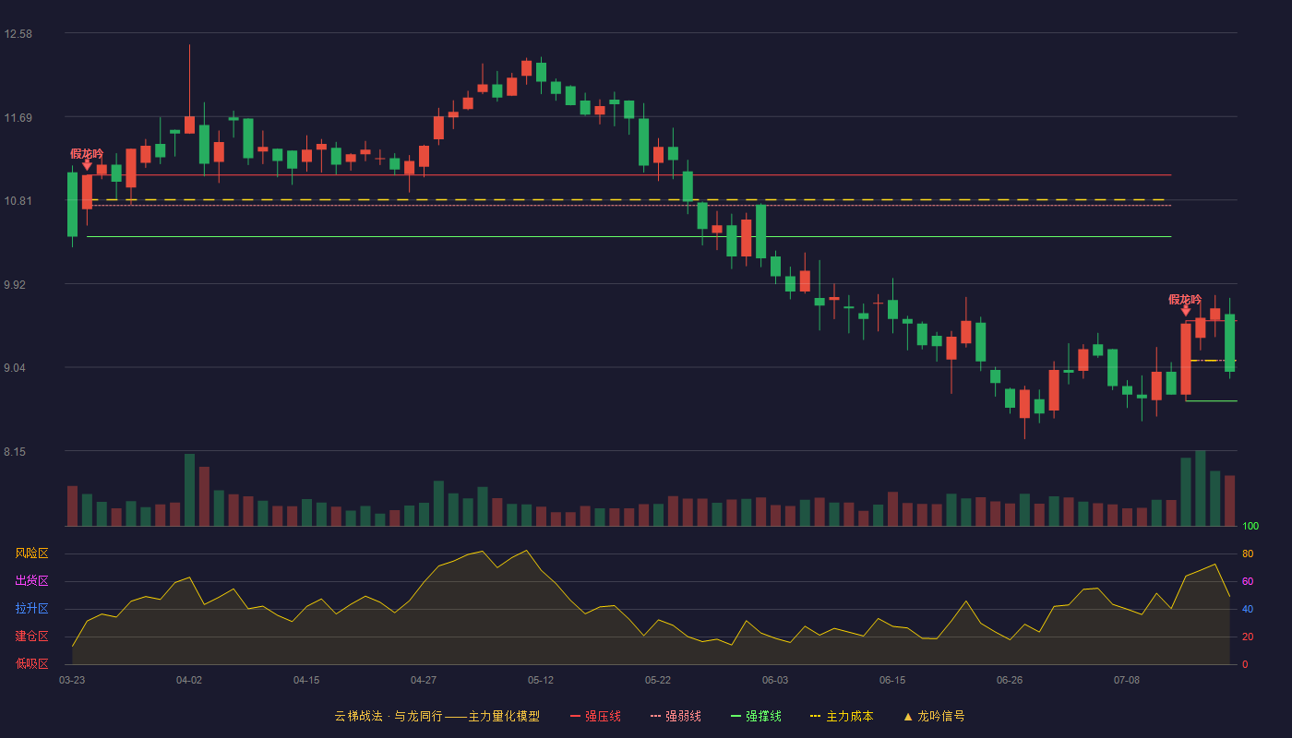Toggle the 主力成本 legend entry
The height and width of the screenshot is (738, 1292).
842,716
